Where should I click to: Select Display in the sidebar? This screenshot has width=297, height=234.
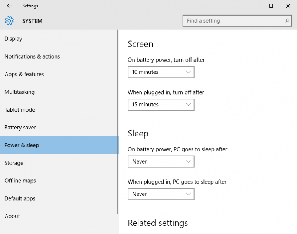(13, 39)
